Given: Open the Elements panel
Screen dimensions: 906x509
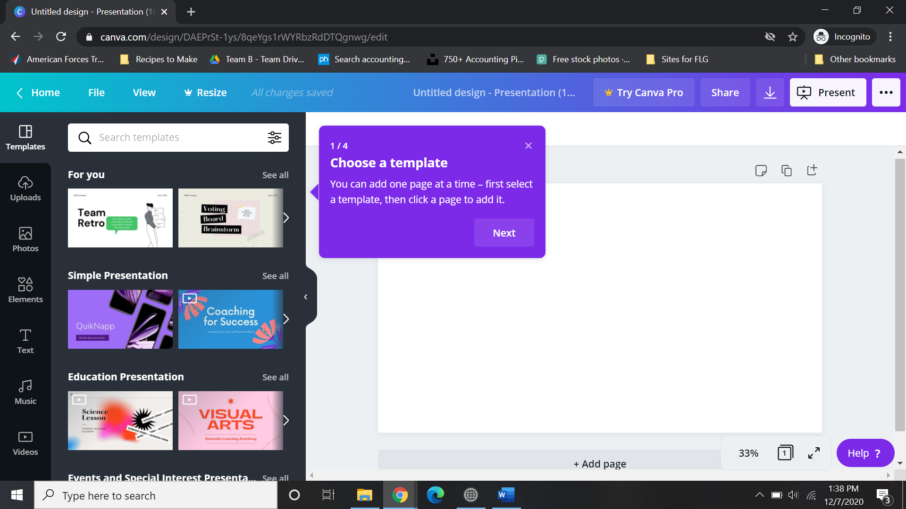Looking at the screenshot, I should (x=25, y=290).
